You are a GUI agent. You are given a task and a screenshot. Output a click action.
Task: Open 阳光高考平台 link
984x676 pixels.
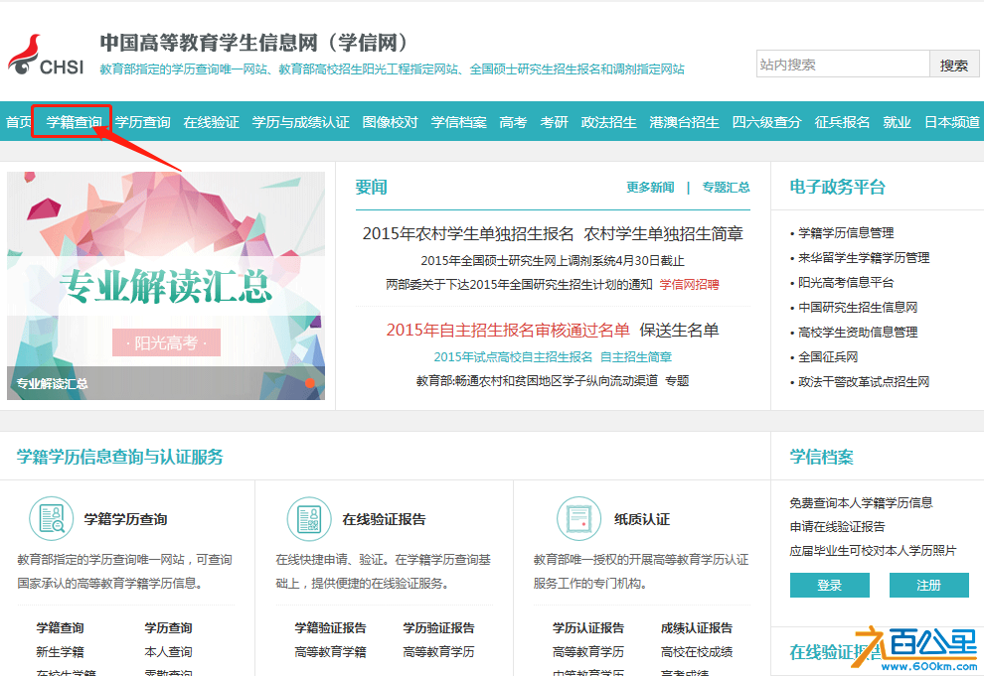point(846,283)
